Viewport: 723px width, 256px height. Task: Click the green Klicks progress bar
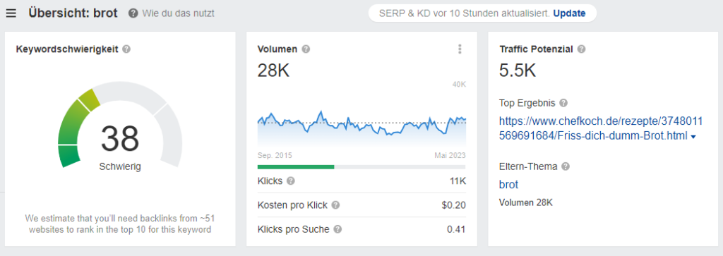[296, 166]
